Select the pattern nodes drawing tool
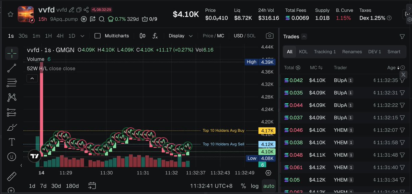The height and width of the screenshot is (194, 412). click(x=12, y=98)
